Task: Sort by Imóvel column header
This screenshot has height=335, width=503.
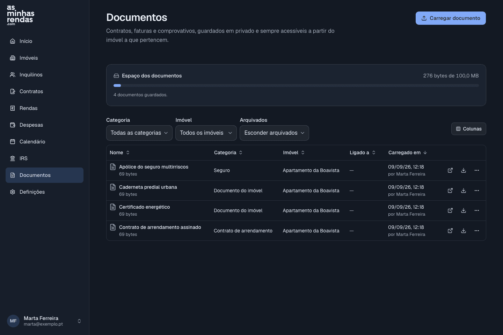Action: 294,152
